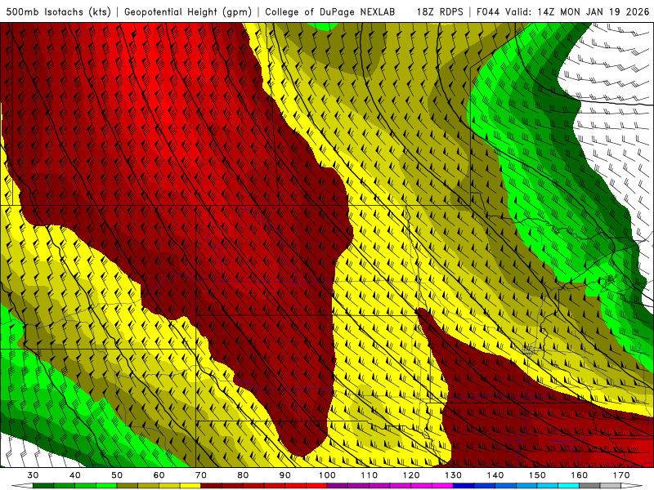Click the "110" legend value
This screenshot has width=654, height=490.
[370, 475]
